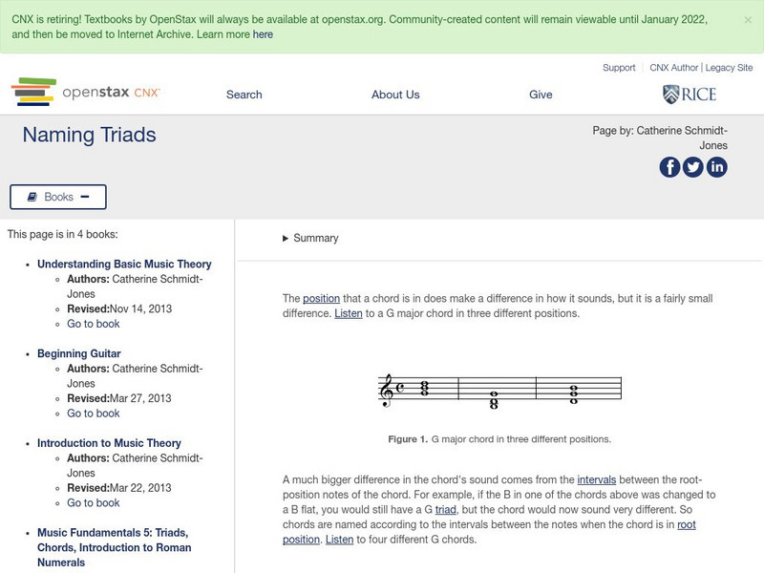The width and height of the screenshot is (764, 573).
Task: Click the OpenStax CNX logo
Action: tap(86, 91)
